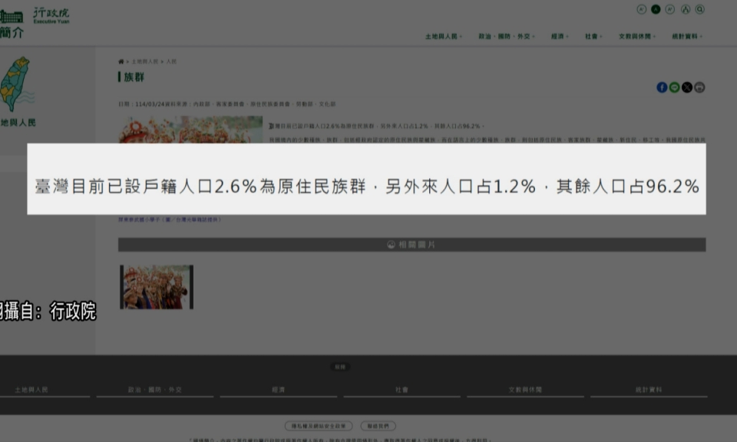Click the decrease font size icon
Viewport: 737px width, 442px height.
642,9
